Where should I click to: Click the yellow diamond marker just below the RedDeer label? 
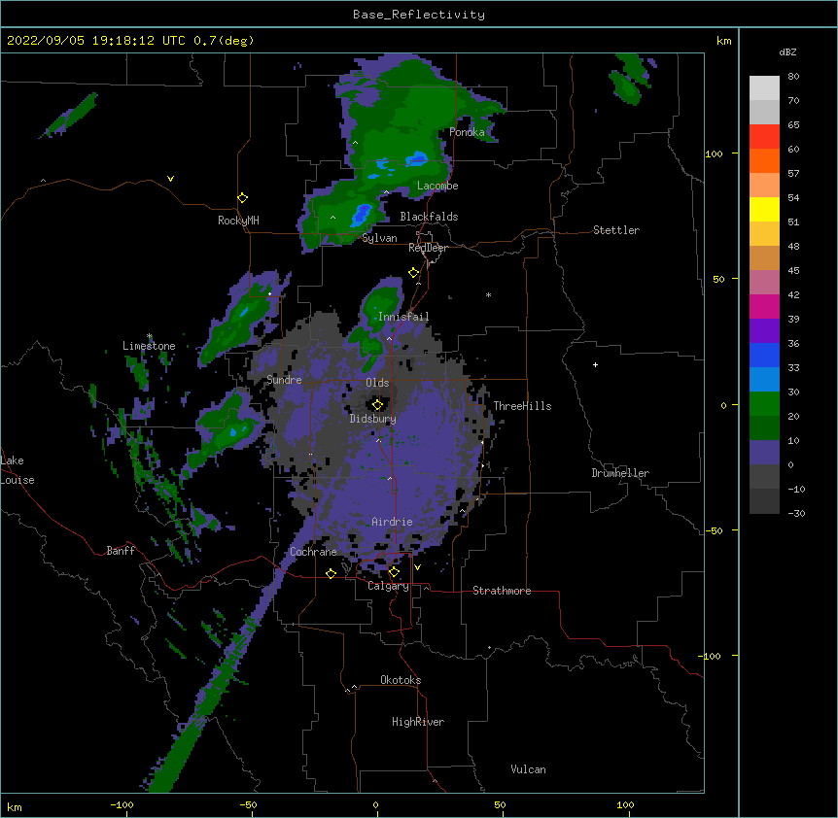414,273
